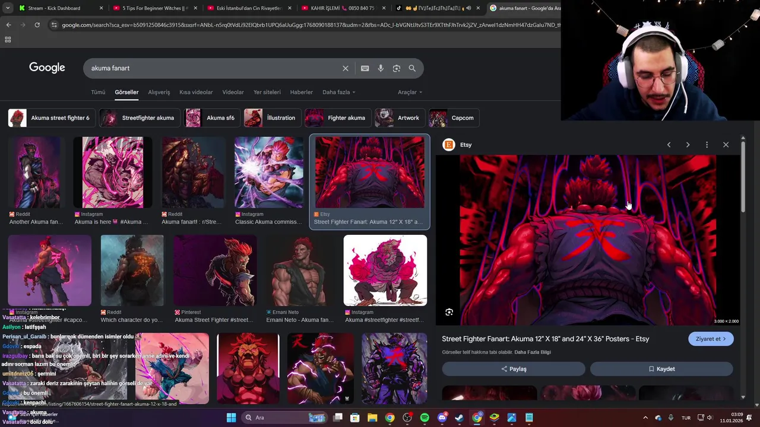
Task: Reload the page in the browser
Action: click(x=37, y=25)
